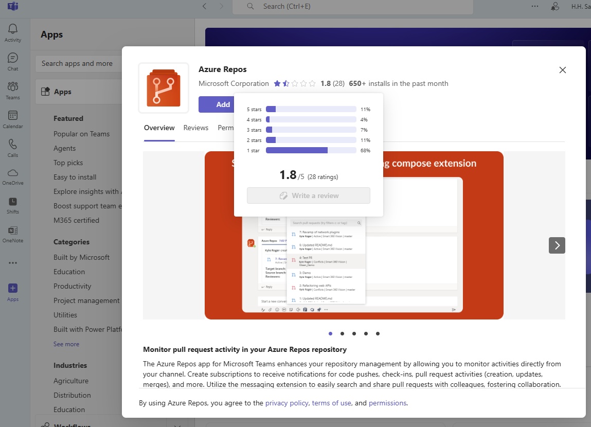Open Education under Categories
591x427 pixels.
click(x=69, y=272)
